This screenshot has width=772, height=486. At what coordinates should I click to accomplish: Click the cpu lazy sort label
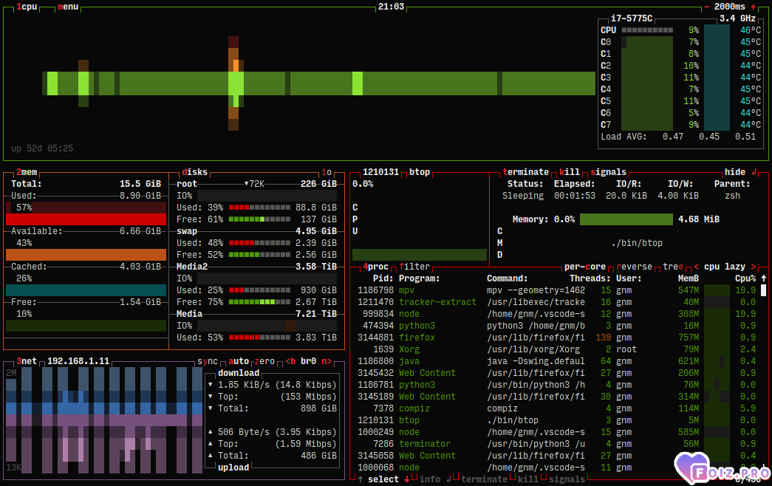click(x=725, y=267)
